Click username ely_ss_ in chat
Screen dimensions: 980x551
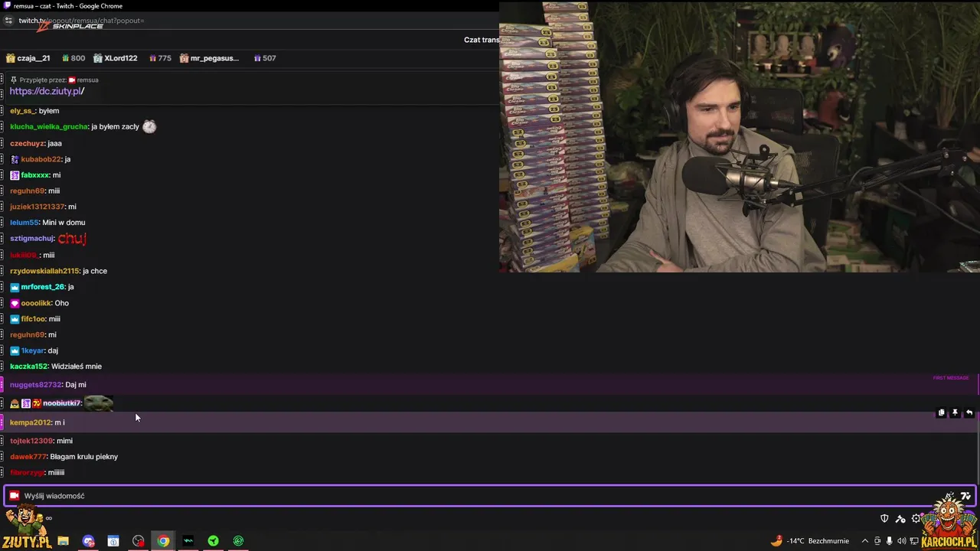pos(22,111)
